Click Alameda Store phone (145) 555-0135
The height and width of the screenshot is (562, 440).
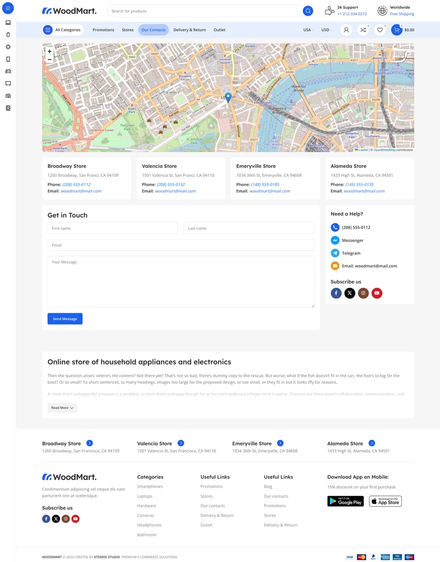pyautogui.click(x=359, y=185)
